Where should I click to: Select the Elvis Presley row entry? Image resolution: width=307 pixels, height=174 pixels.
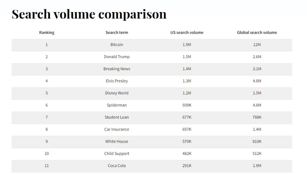117,81
